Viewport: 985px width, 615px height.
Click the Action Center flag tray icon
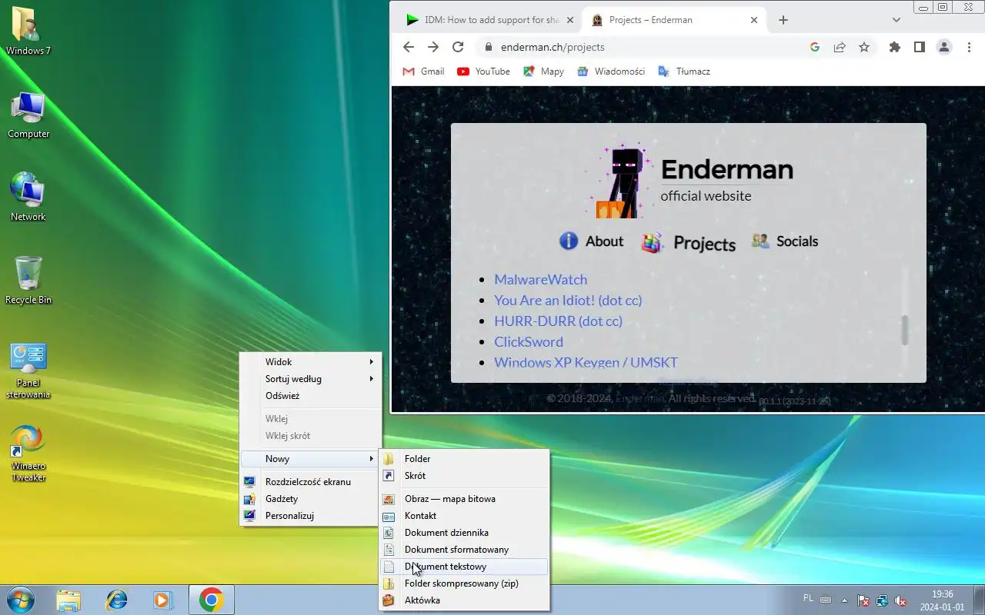point(863,600)
